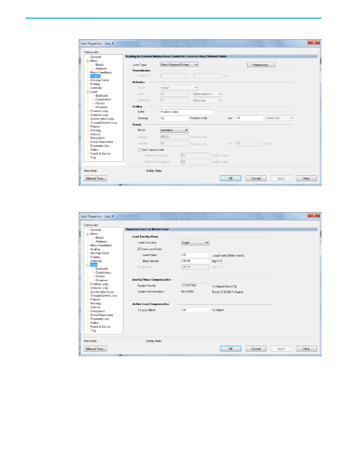Enable Soft Travel Limits checkbox

tap(139, 150)
